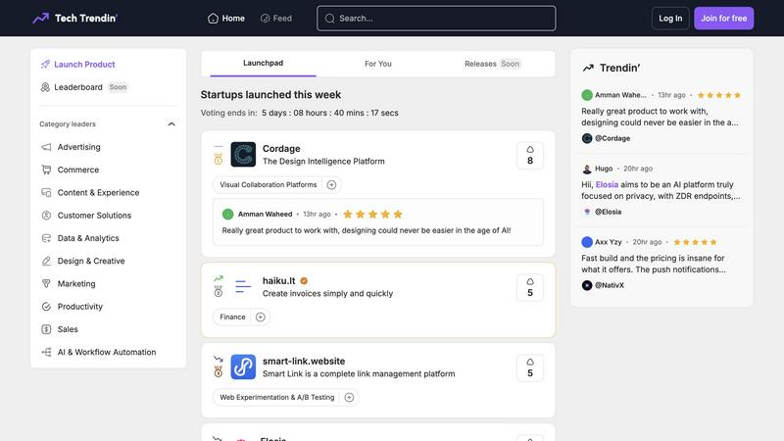Image resolution: width=784 pixels, height=441 pixels.
Task: Click the Marketing funnel icon
Action: click(x=46, y=283)
